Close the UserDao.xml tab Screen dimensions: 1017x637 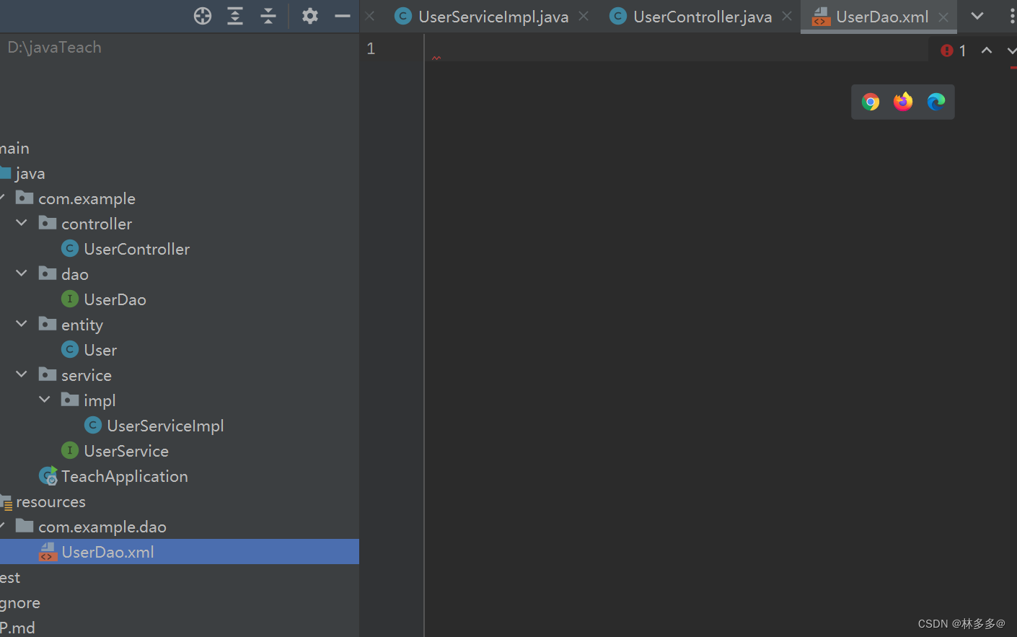point(943,16)
